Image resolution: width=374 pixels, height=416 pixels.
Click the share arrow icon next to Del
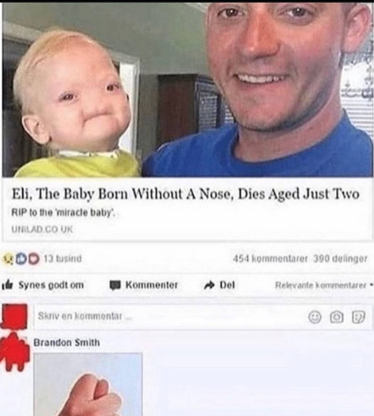tap(209, 285)
